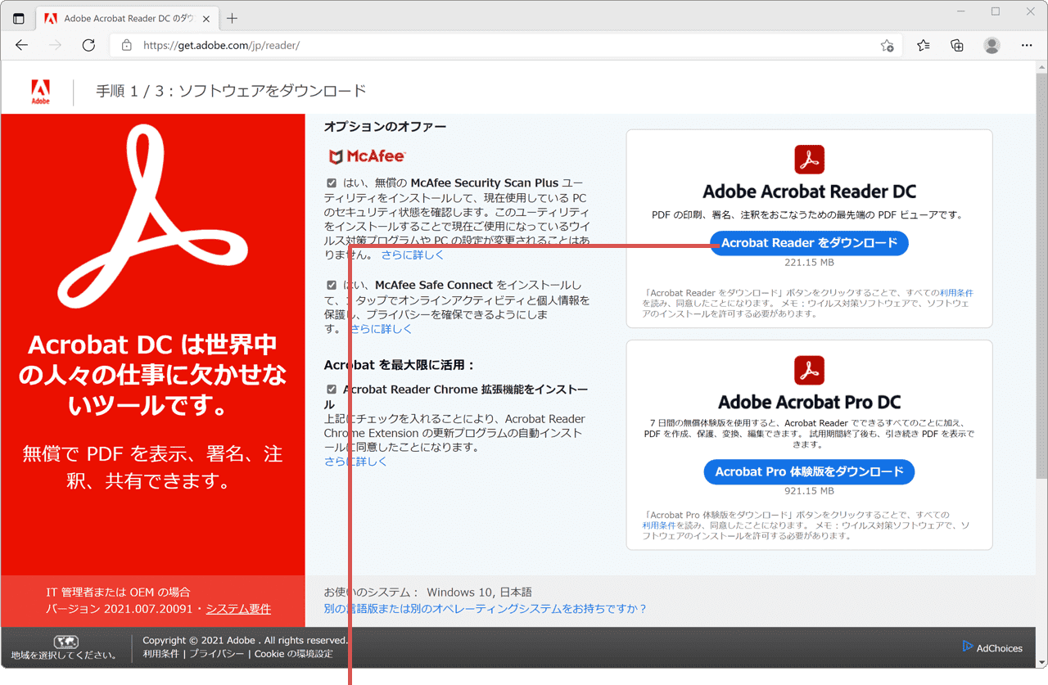Click 手順 1 / 3 step title text
Image resolution: width=1048 pixels, height=685 pixels.
(x=231, y=91)
